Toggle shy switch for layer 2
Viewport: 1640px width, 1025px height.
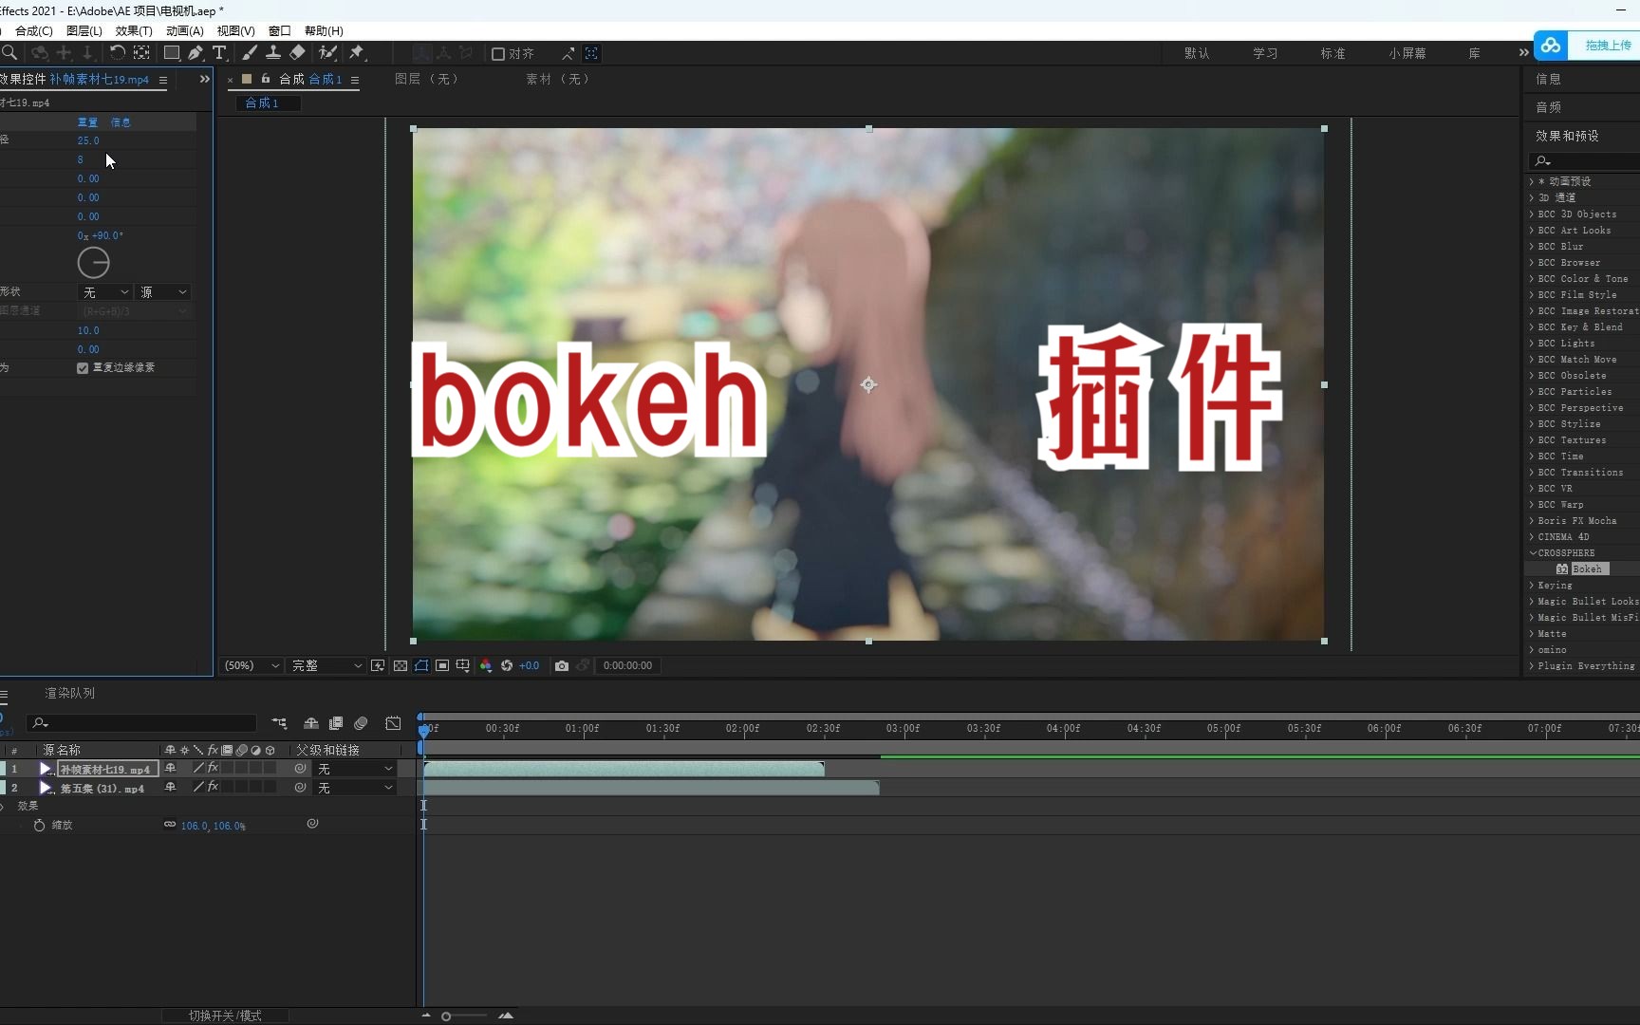coord(171,787)
